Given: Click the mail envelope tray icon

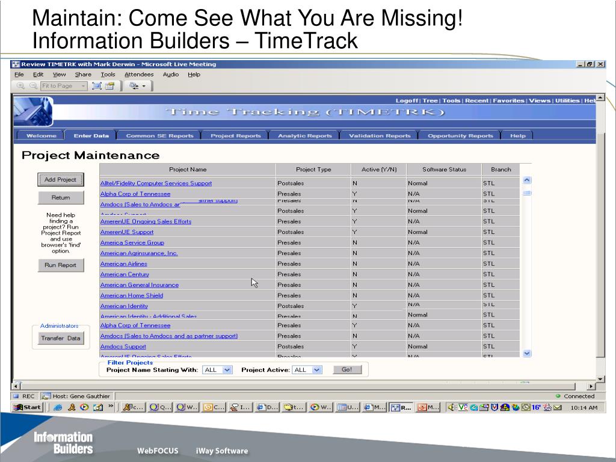Looking at the screenshot, I should (557, 407).
